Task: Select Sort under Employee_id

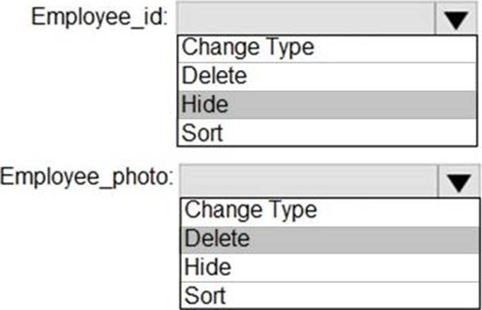Action: [x=328, y=133]
